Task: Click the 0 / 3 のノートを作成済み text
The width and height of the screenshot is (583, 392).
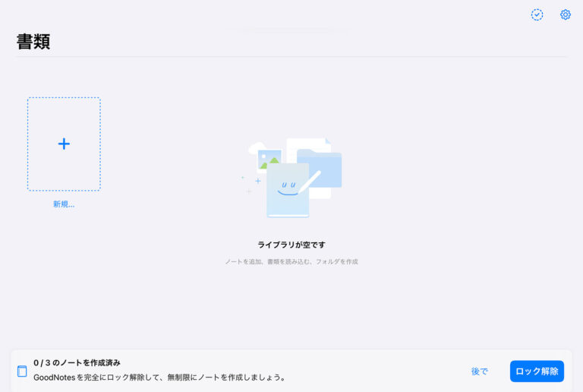Action: coord(77,363)
